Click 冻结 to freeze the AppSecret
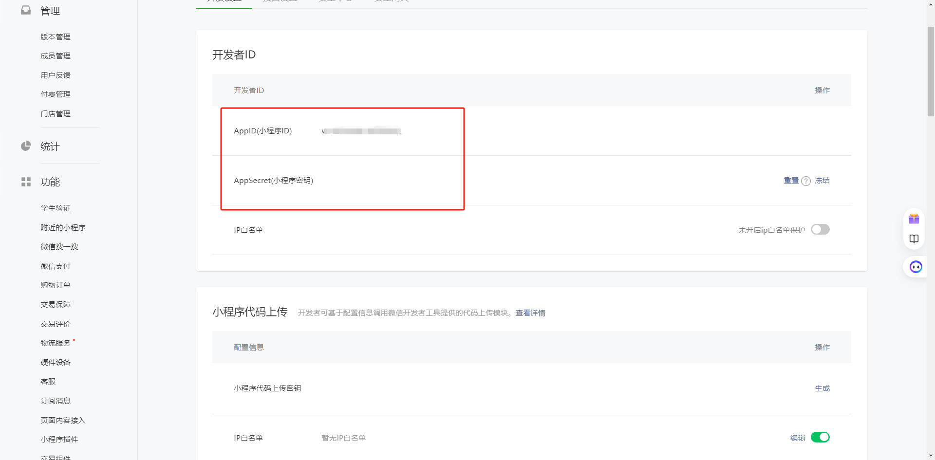The width and height of the screenshot is (935, 460). (x=822, y=181)
